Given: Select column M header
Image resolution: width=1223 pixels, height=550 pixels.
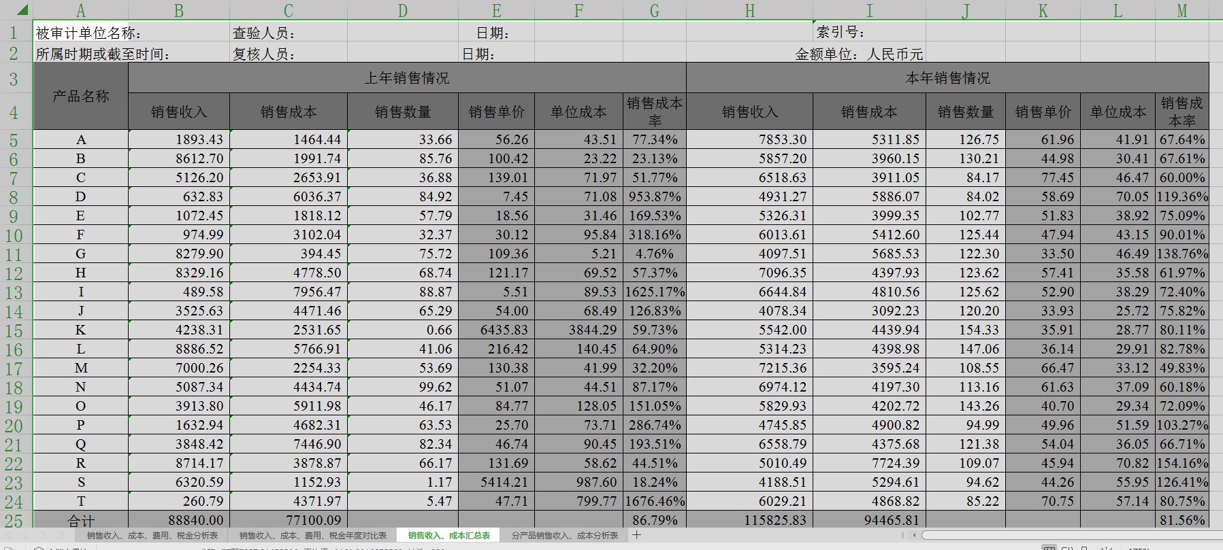Looking at the screenshot, I should pos(1182,10).
